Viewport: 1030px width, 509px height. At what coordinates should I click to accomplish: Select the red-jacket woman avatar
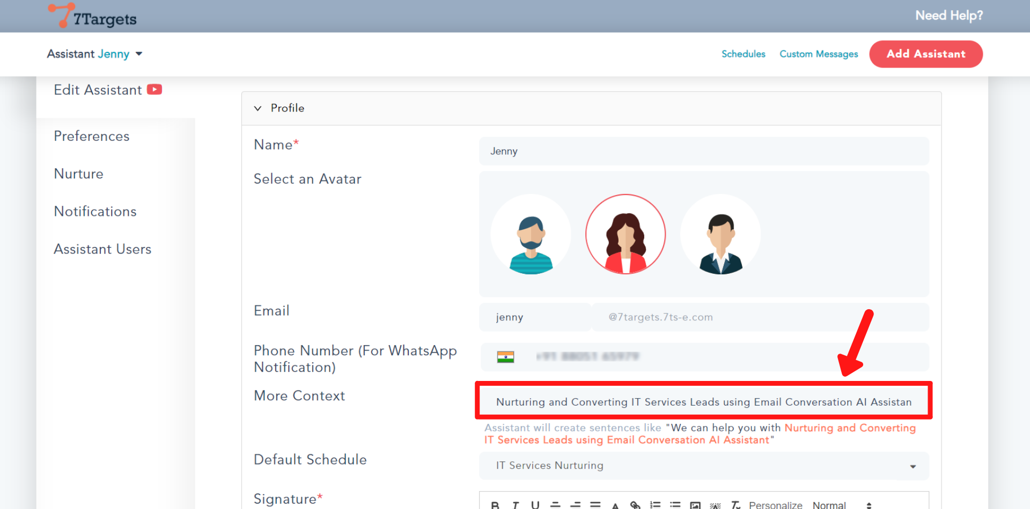pos(626,234)
